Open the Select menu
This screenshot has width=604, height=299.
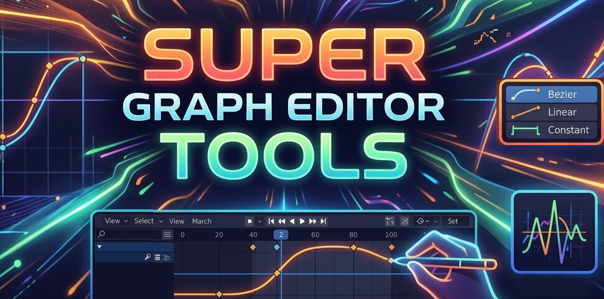tap(144, 221)
